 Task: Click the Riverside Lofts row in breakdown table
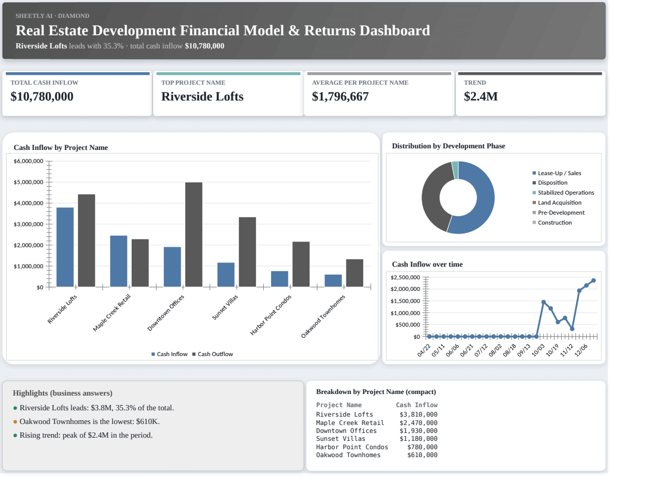(376, 415)
